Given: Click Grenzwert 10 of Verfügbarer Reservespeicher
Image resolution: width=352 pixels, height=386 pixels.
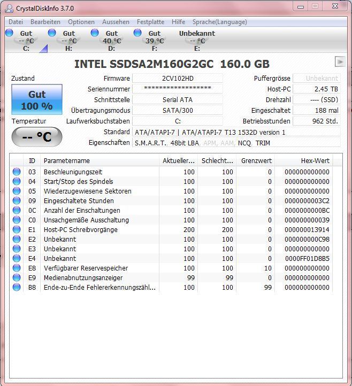Looking at the screenshot, I should 268,268.
